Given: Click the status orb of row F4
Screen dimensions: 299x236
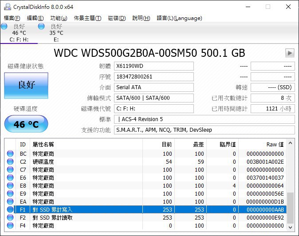Looking at the screenshot, I should (10, 225).
